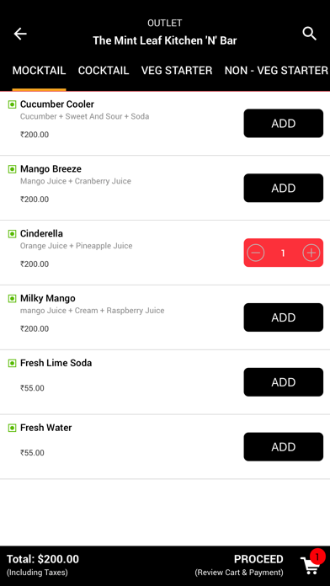The width and height of the screenshot is (330, 586).
Task: Decrease Cinderella quantity with minus icon
Action: click(256, 253)
